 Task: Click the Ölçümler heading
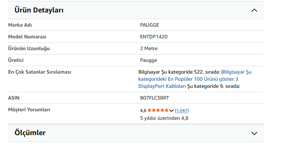coord(30,133)
